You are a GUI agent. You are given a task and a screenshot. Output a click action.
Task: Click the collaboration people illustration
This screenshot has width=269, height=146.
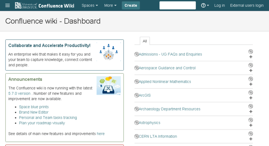point(109,52)
